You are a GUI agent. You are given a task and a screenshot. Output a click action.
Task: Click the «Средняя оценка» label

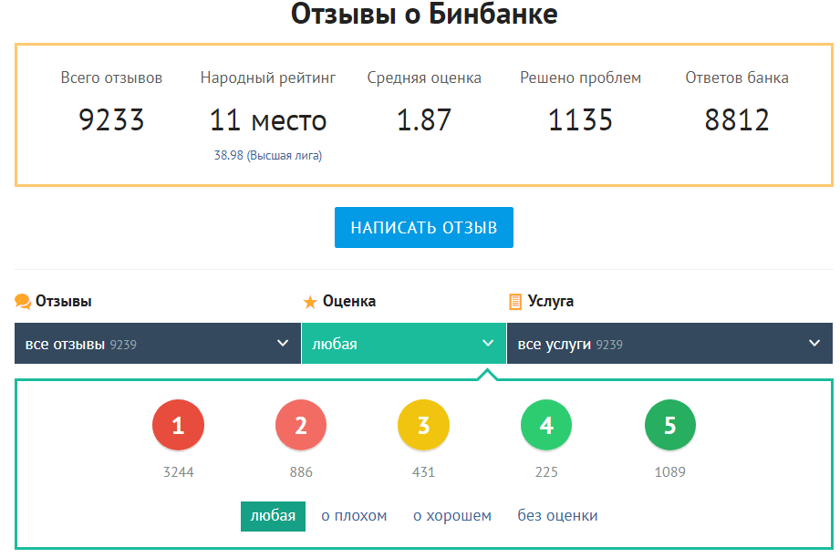[x=424, y=78]
